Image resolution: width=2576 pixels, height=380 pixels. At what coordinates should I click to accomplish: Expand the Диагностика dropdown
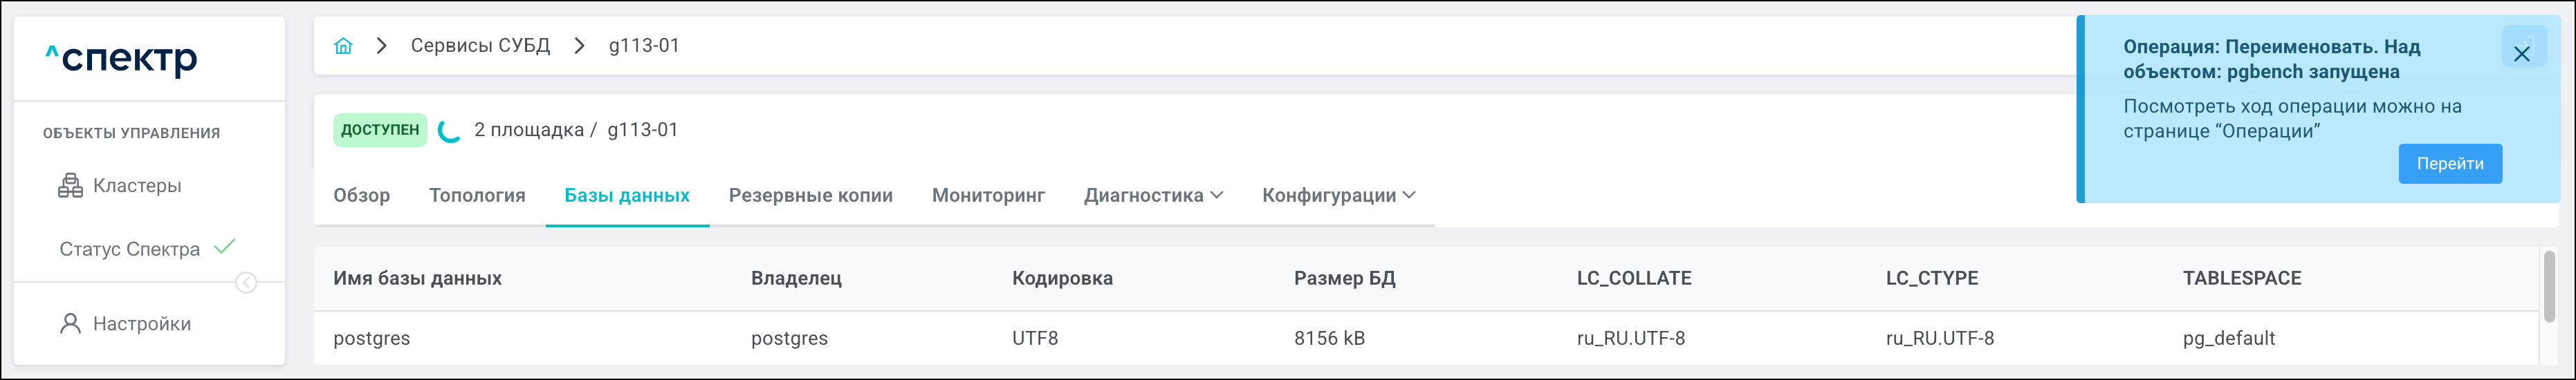[1153, 196]
